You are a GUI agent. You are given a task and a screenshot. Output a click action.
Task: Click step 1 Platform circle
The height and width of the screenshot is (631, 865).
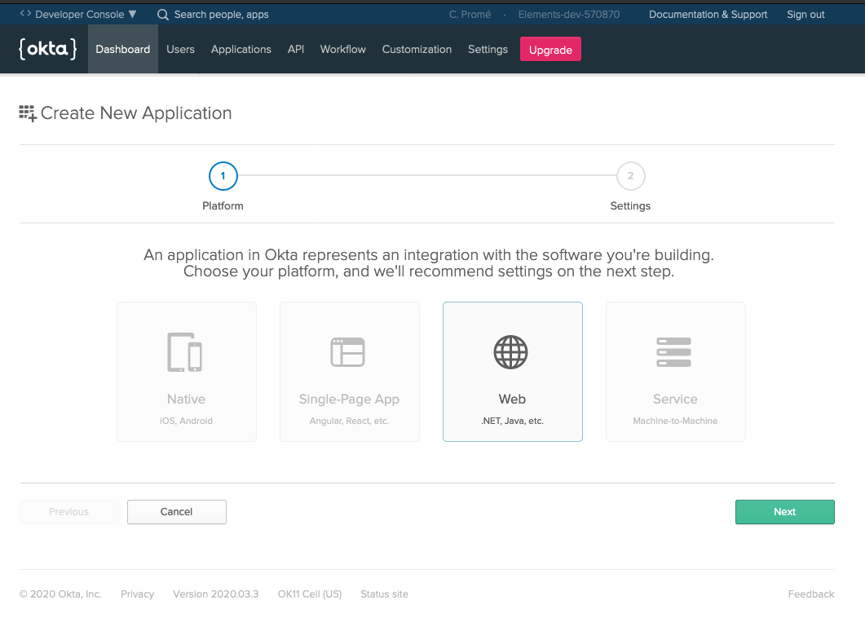pyautogui.click(x=223, y=176)
